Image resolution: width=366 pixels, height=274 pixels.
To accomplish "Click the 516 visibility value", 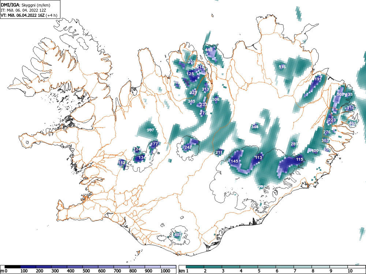I will [282, 67].
